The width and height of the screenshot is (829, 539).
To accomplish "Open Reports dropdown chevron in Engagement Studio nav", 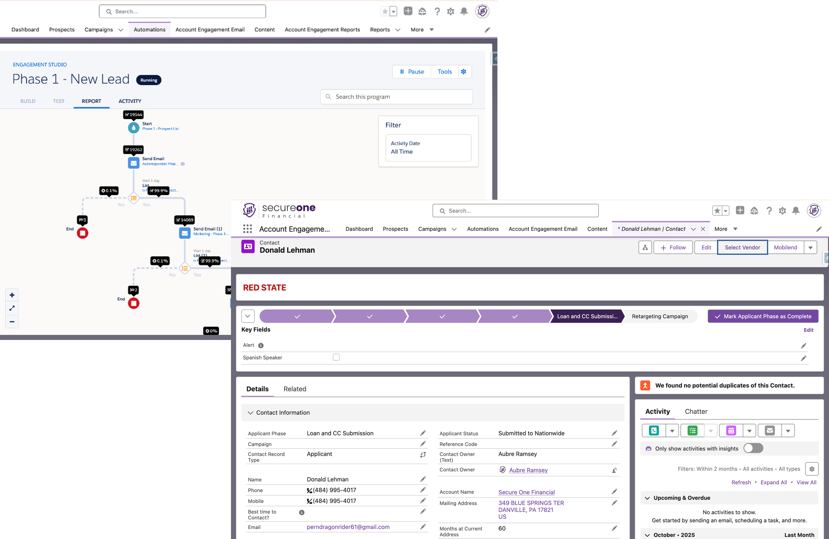I will pyautogui.click(x=398, y=30).
